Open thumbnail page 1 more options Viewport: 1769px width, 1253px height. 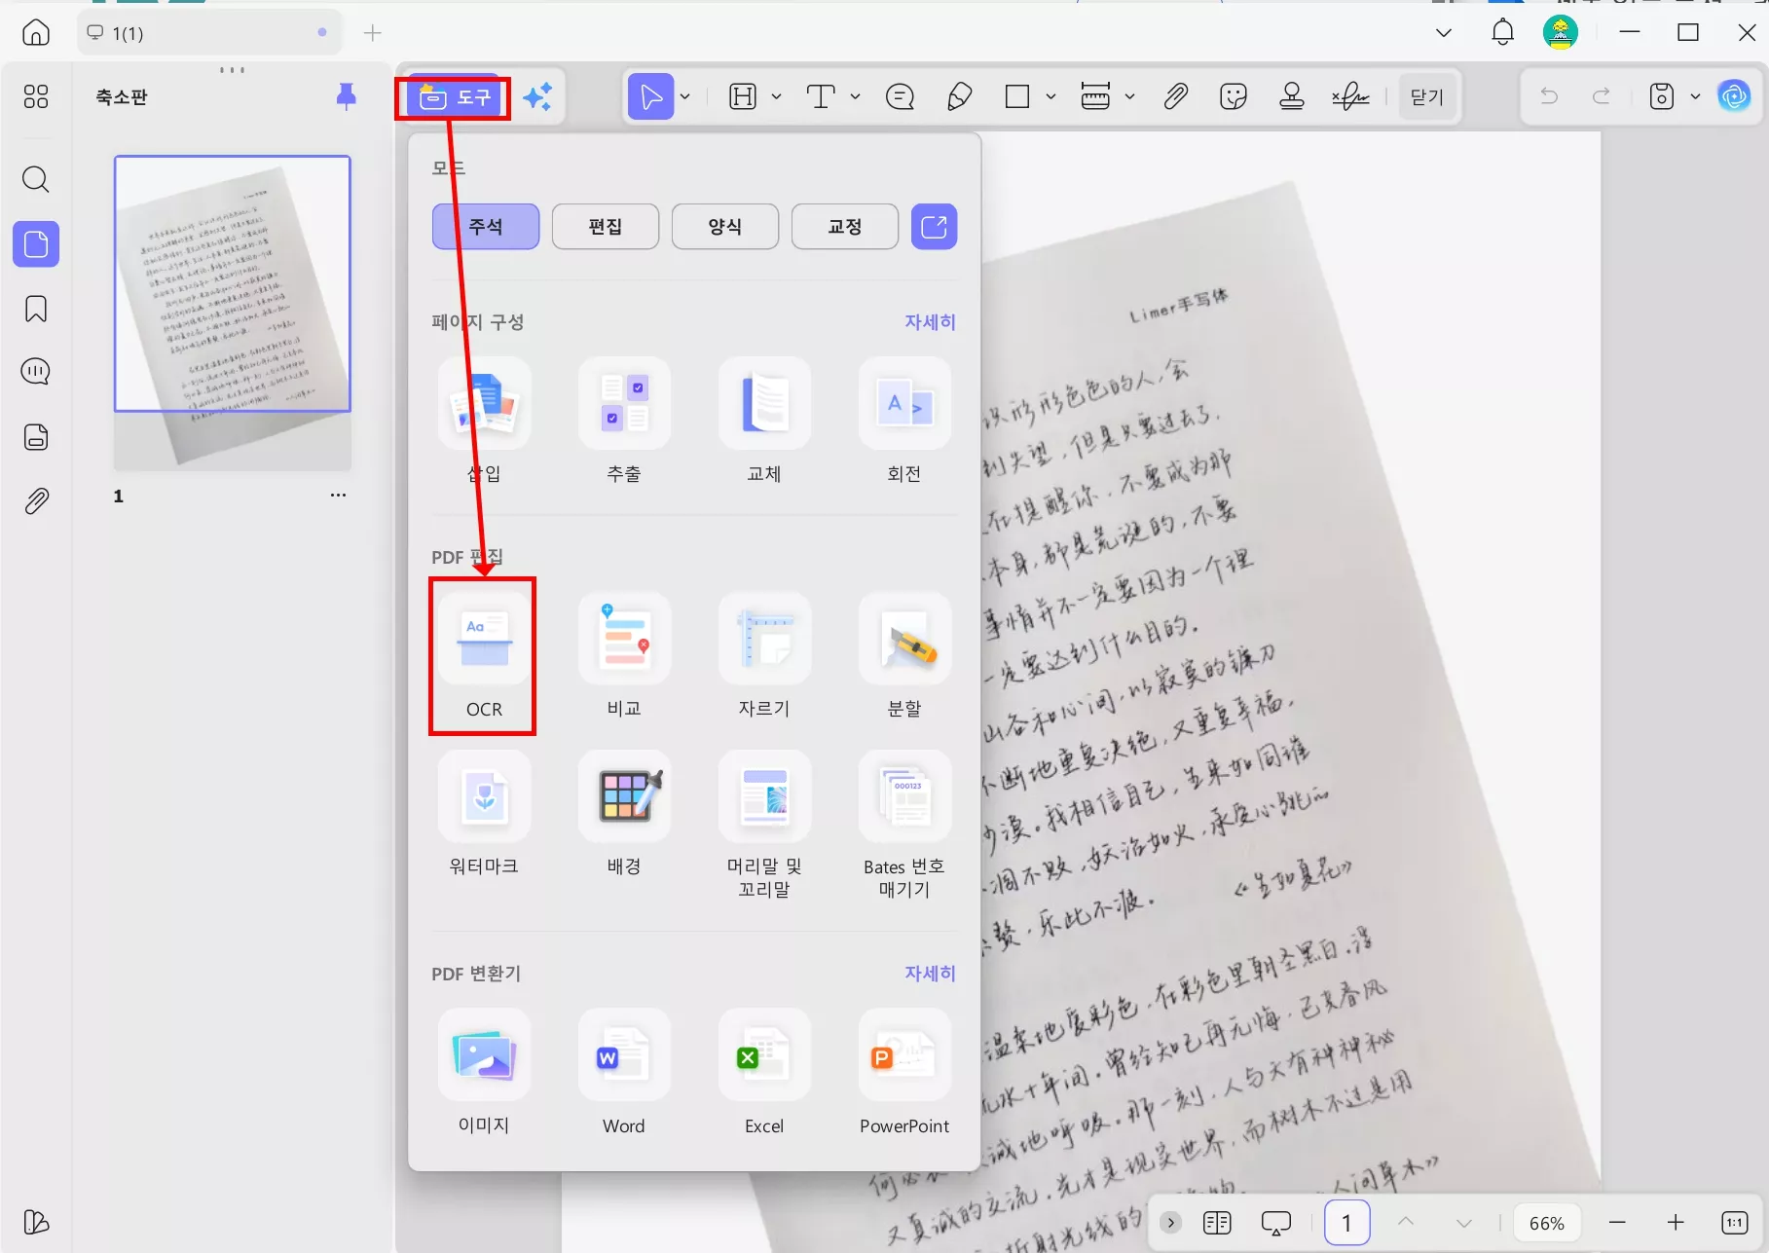[x=338, y=496]
